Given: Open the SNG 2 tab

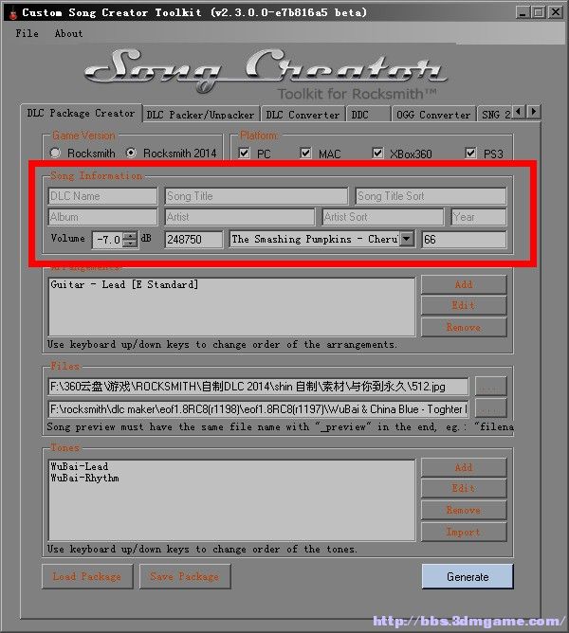Looking at the screenshot, I should (x=495, y=115).
